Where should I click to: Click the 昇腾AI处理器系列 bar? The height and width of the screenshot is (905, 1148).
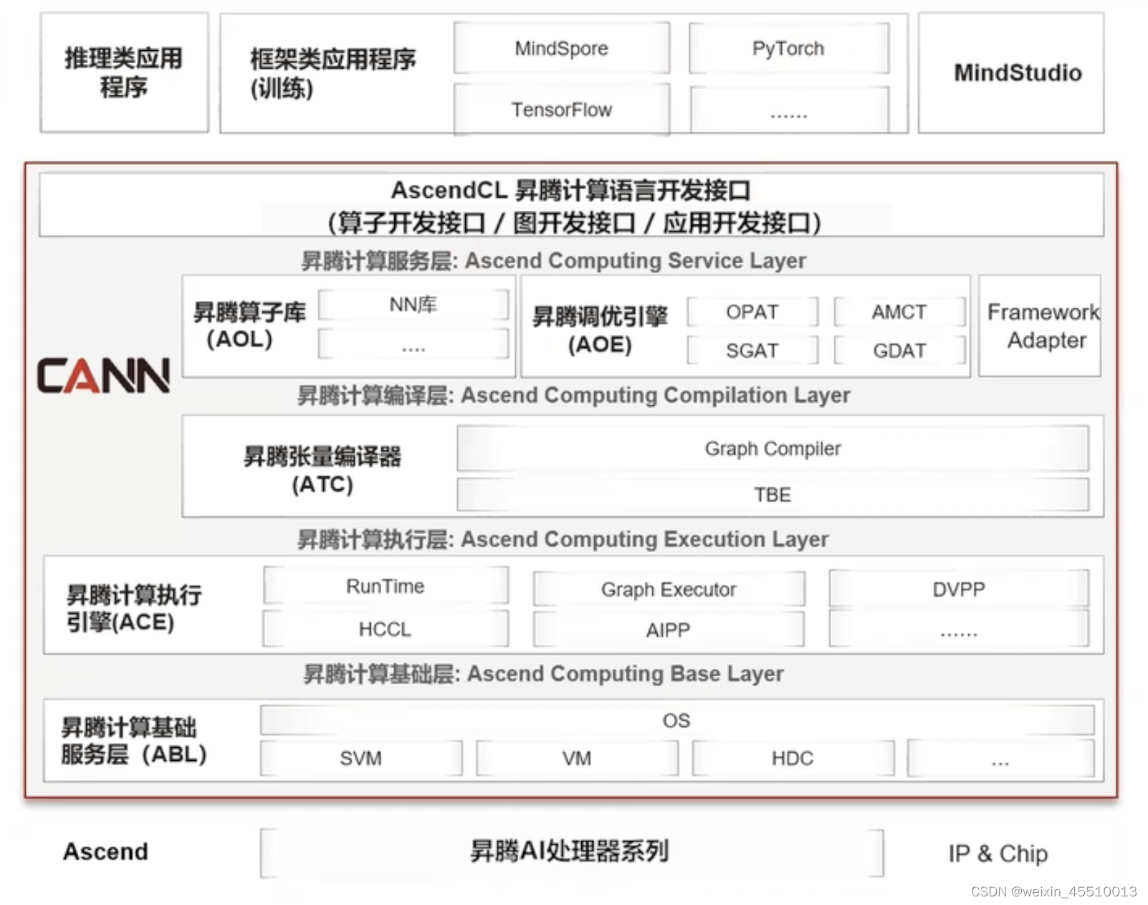click(571, 852)
